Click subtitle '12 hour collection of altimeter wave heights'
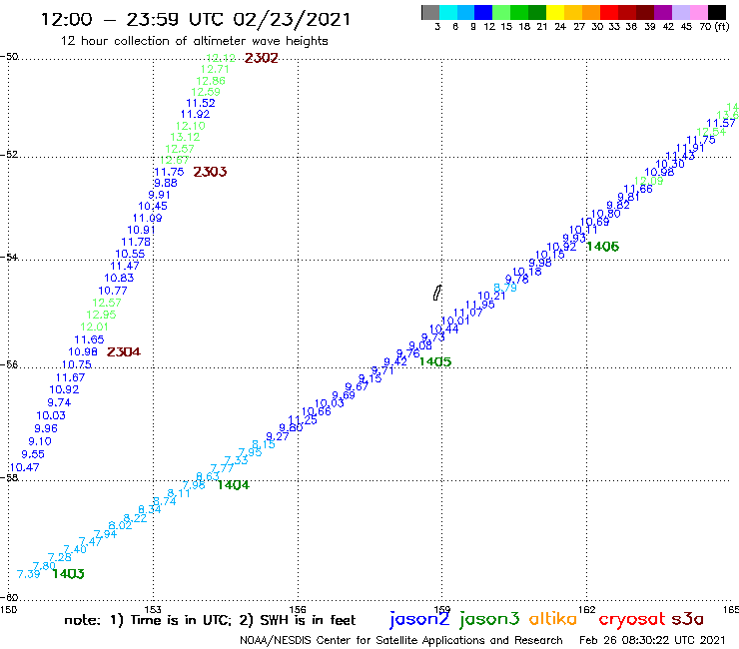 pyautogui.click(x=194, y=41)
